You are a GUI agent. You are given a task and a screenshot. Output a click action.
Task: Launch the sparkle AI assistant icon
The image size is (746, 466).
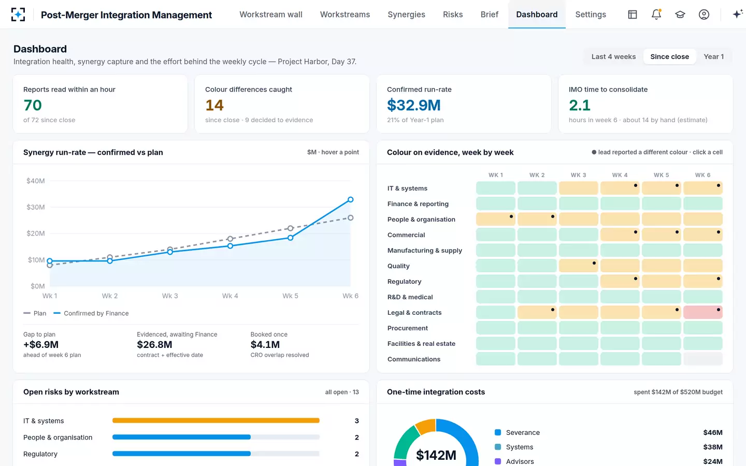coord(738,14)
